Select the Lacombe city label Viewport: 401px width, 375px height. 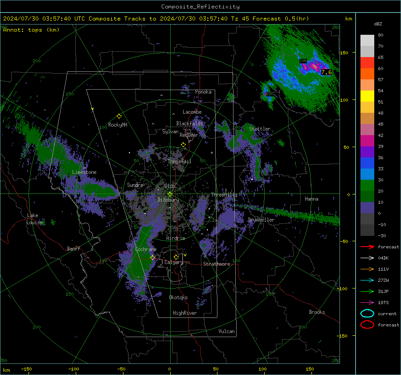coord(192,112)
